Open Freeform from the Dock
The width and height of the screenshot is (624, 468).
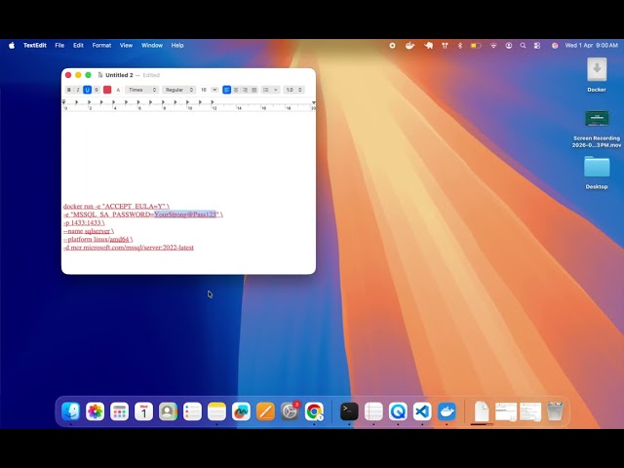[x=241, y=411]
